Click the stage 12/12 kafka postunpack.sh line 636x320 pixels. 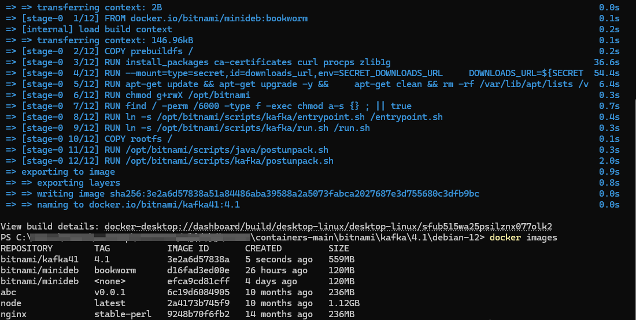(x=169, y=161)
